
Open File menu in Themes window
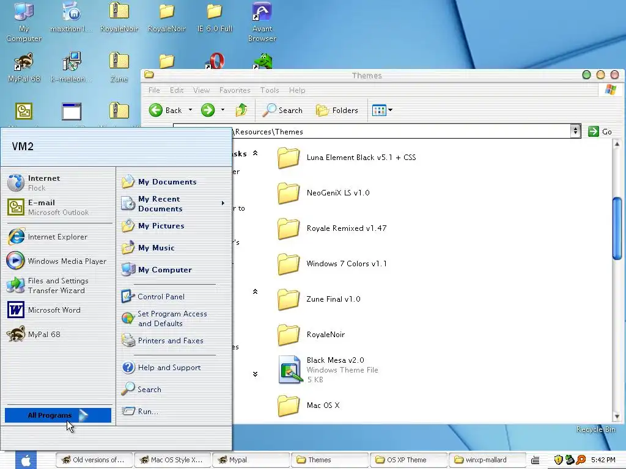[154, 90]
